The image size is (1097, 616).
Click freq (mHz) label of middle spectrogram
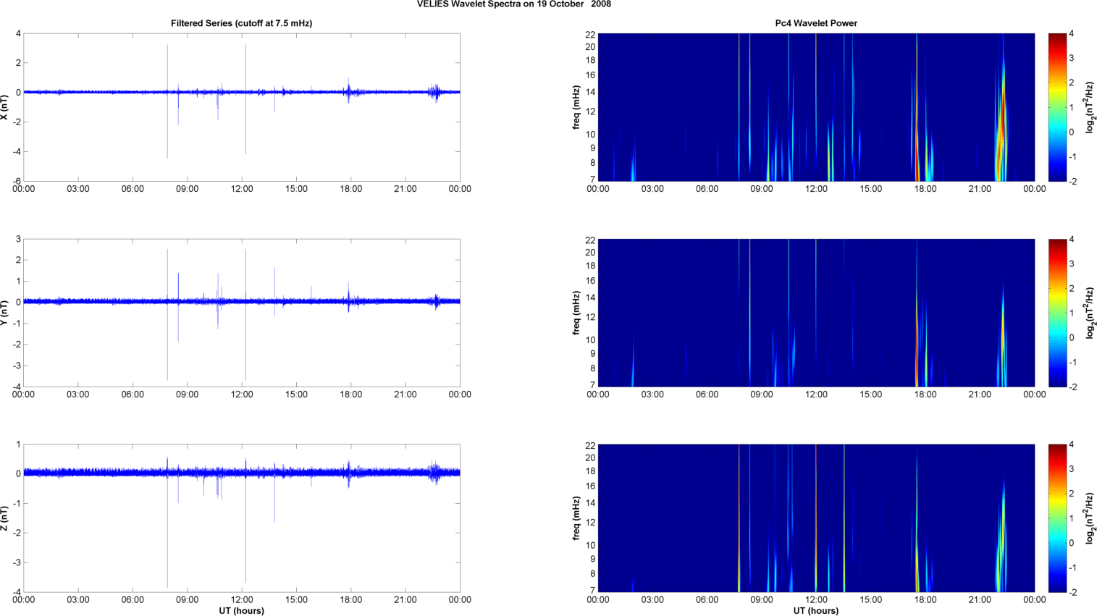(x=576, y=313)
